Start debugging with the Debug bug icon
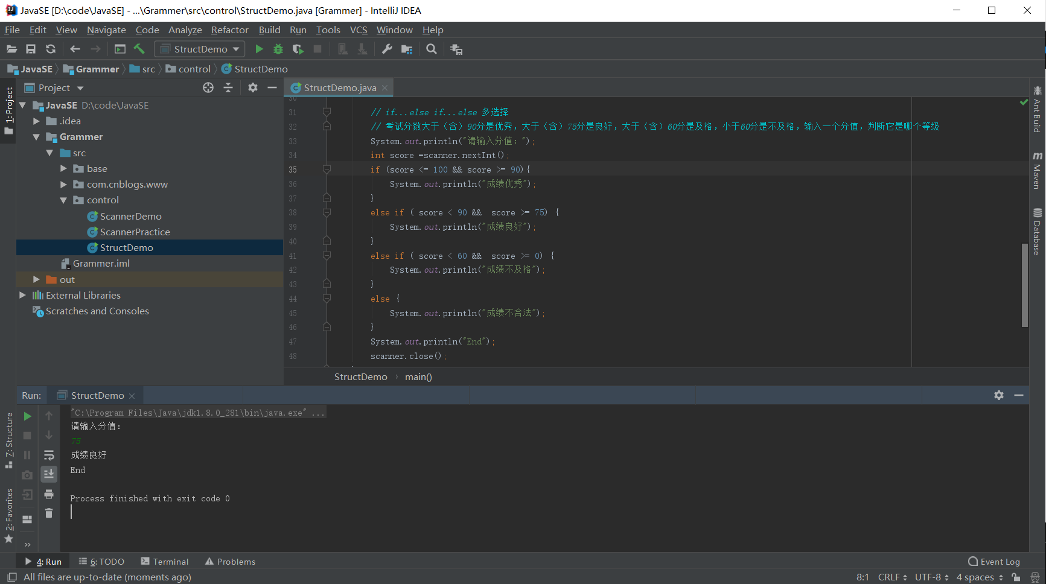 (278, 49)
